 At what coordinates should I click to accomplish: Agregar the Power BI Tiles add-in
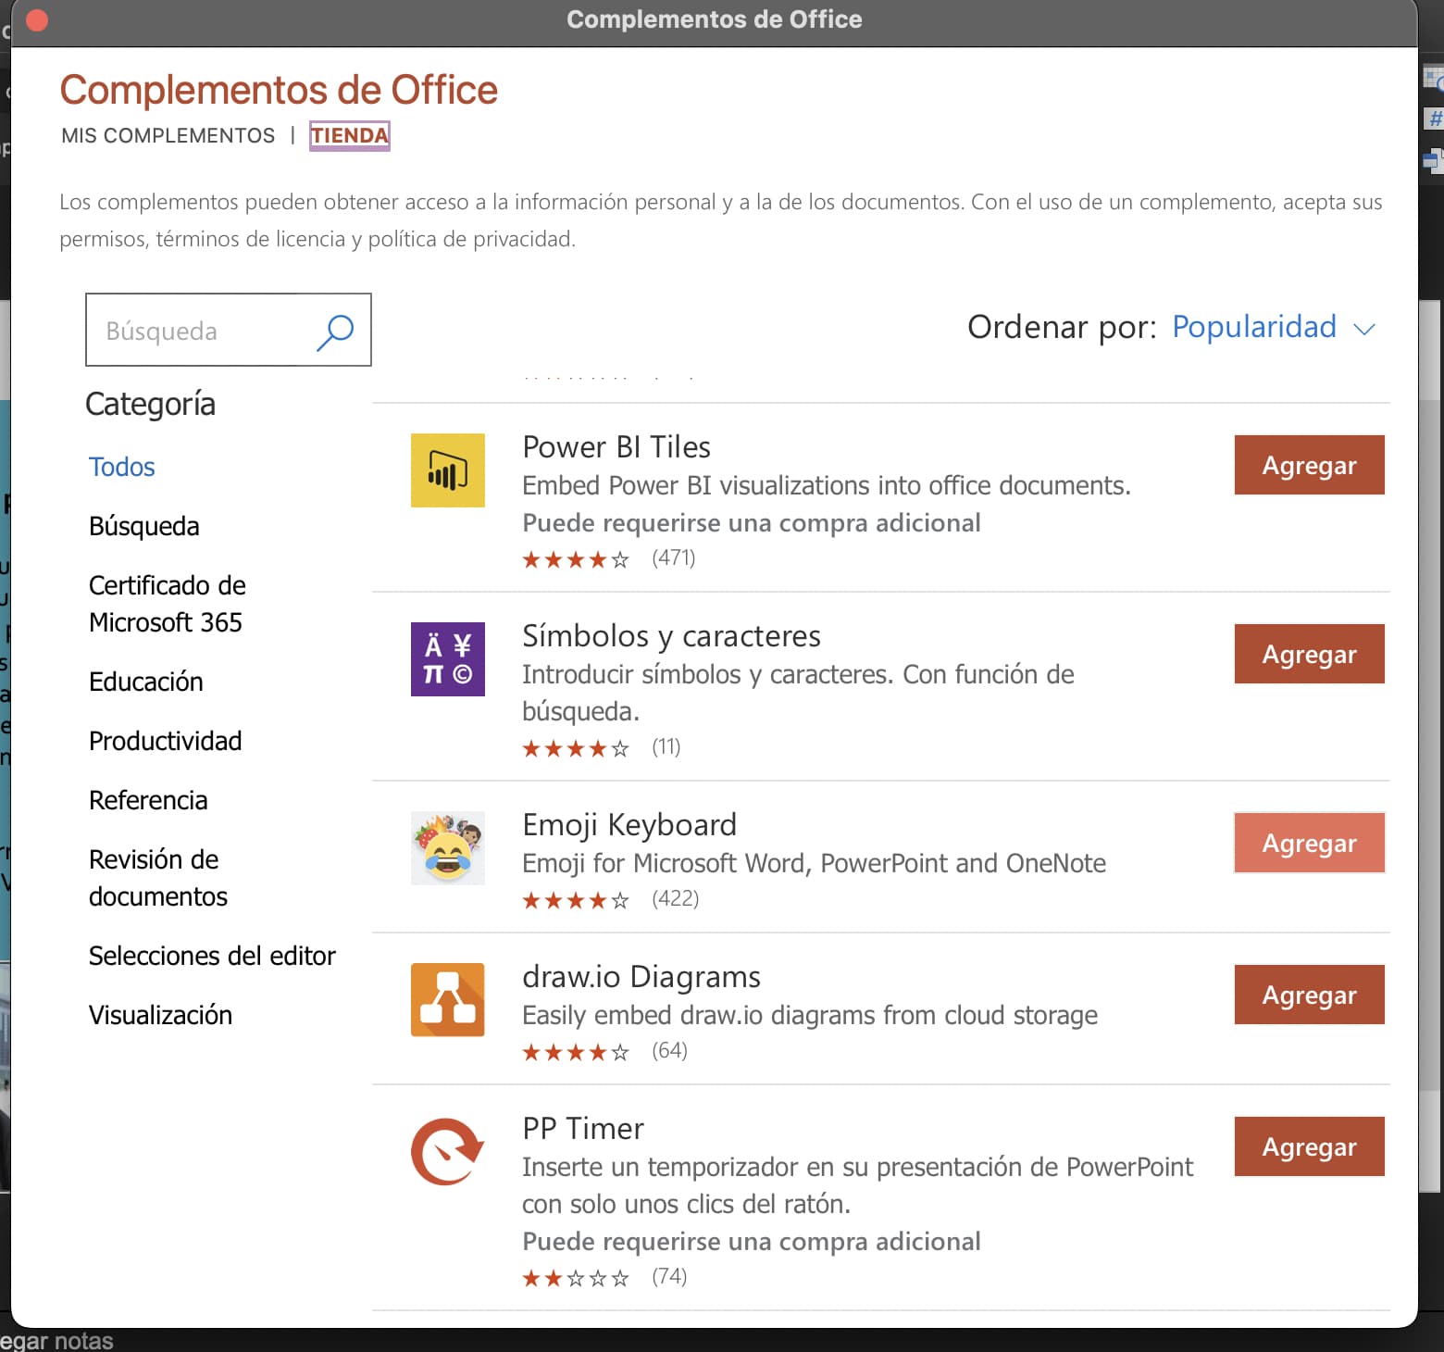pos(1308,465)
